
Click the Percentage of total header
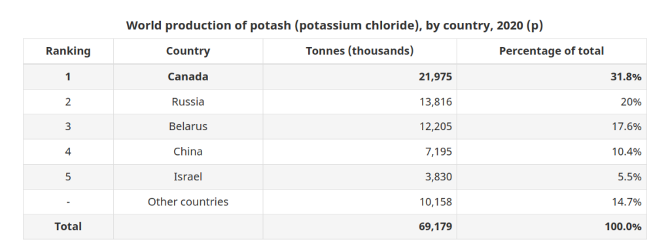[551, 51]
